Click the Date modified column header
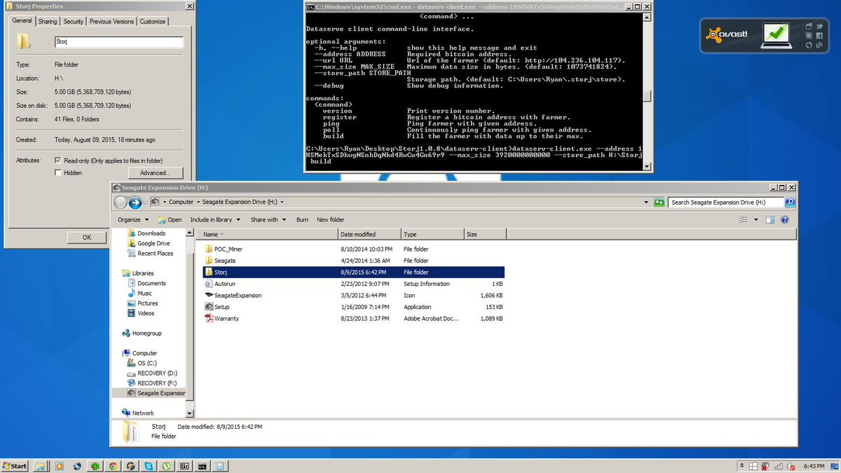This screenshot has height=473, width=841. (x=369, y=234)
